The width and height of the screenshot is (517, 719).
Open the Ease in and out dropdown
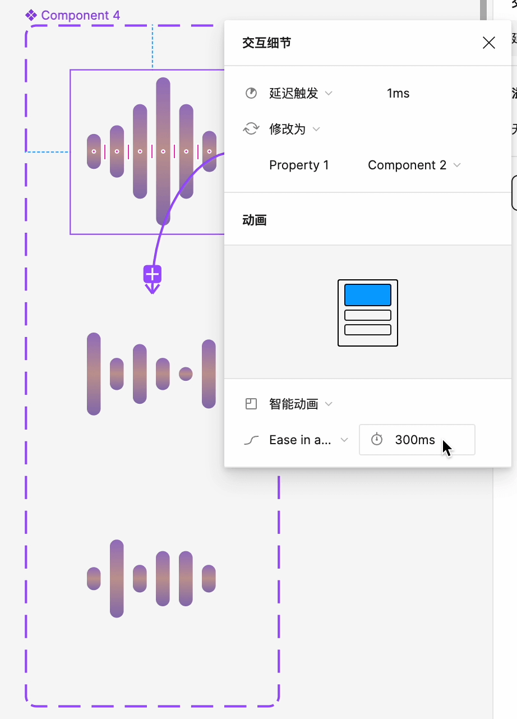click(x=307, y=440)
